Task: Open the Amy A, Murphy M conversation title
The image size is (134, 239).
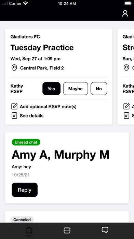Action: coord(61,155)
